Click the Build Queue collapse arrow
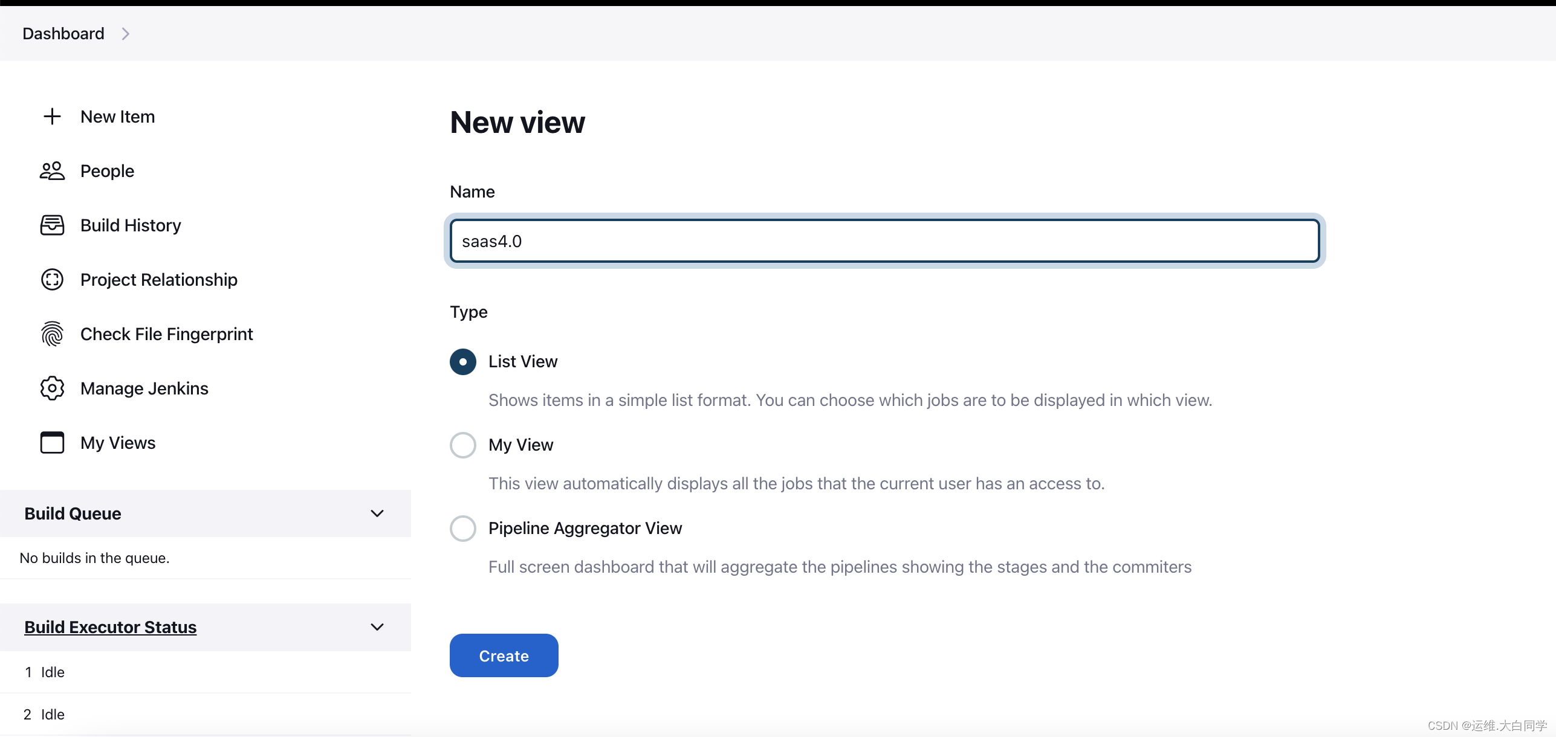This screenshot has width=1556, height=737. (377, 514)
